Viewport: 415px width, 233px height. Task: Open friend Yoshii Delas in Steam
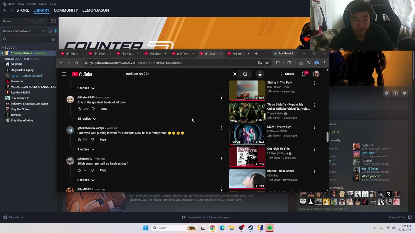coord(370,169)
